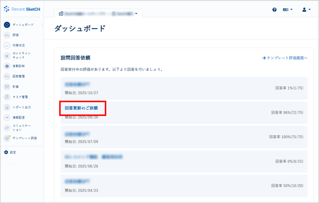Click the help question mark icon
This screenshot has width=319, height=203.
click(274, 9)
